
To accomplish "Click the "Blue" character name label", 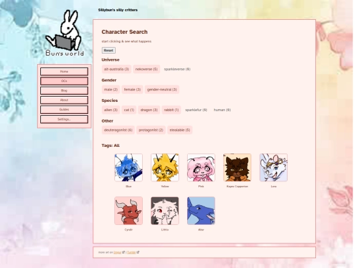I will click(128, 187).
